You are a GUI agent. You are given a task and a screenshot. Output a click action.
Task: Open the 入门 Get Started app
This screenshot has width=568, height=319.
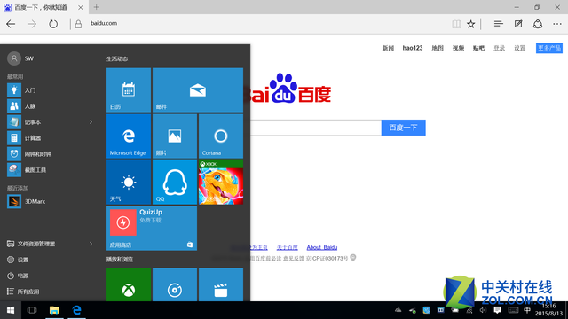[51, 90]
